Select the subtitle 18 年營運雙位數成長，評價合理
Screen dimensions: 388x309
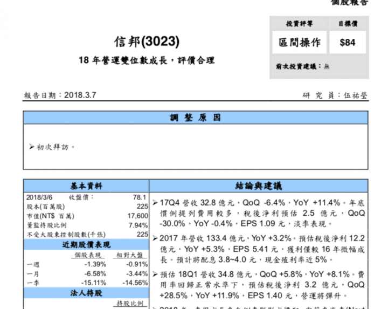[x=147, y=60]
